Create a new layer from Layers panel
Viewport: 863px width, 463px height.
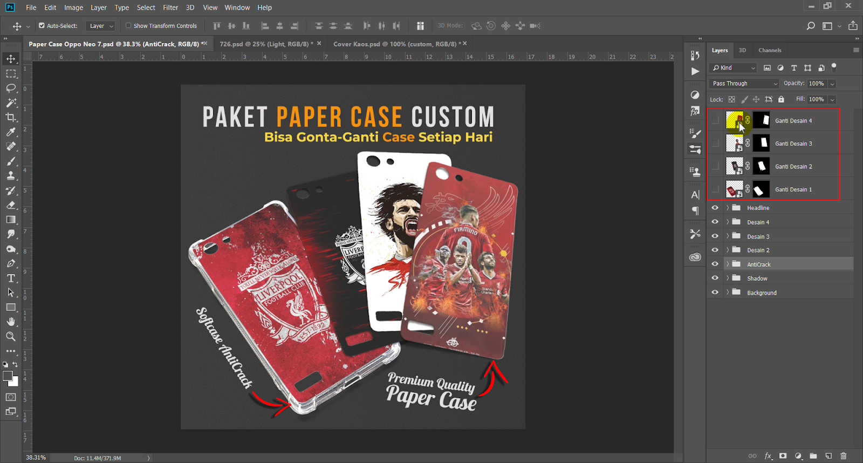pyautogui.click(x=828, y=456)
